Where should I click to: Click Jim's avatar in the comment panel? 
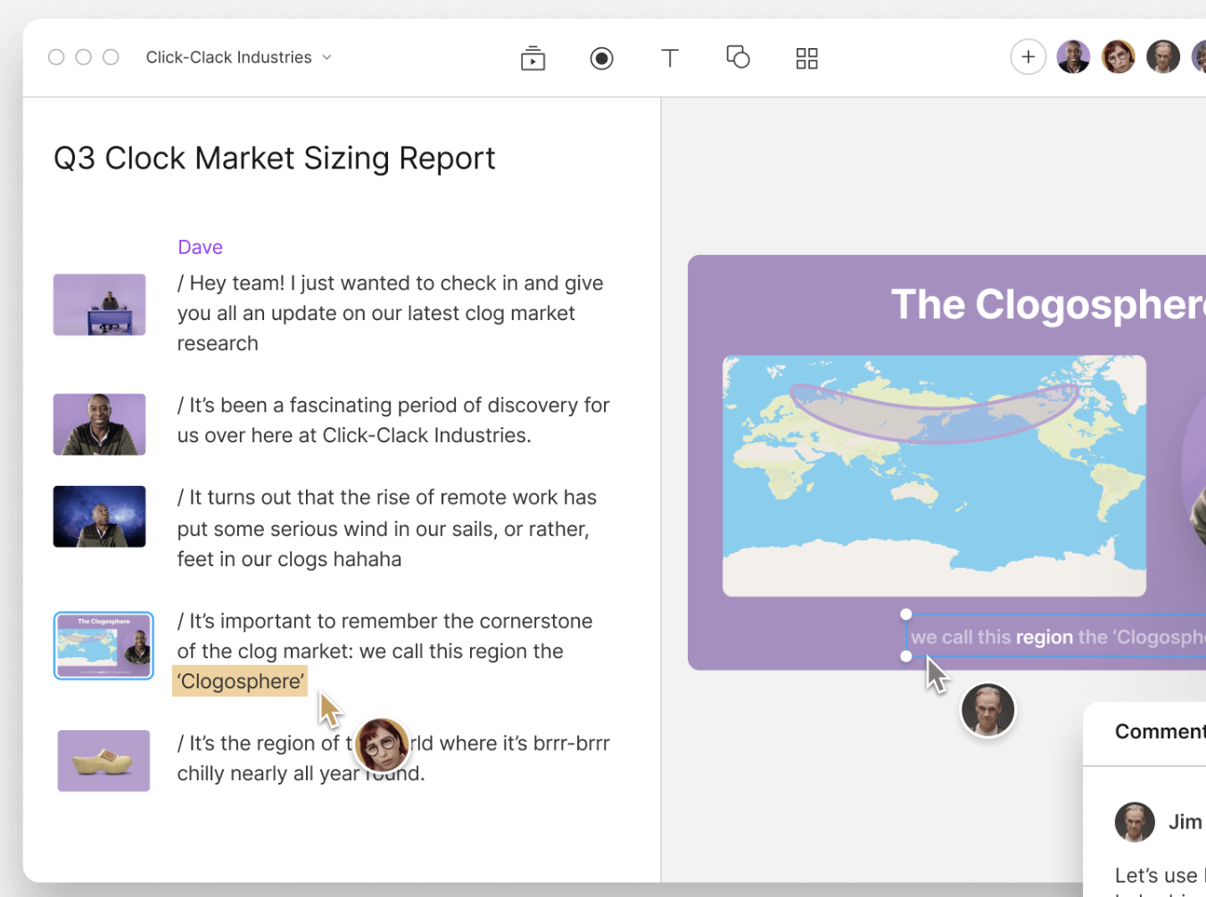coord(1134,822)
